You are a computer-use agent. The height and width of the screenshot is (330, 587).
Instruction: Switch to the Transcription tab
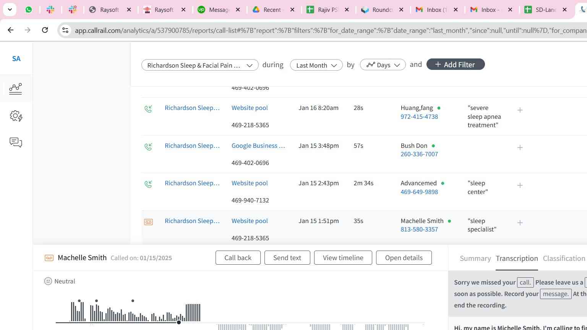(x=517, y=258)
